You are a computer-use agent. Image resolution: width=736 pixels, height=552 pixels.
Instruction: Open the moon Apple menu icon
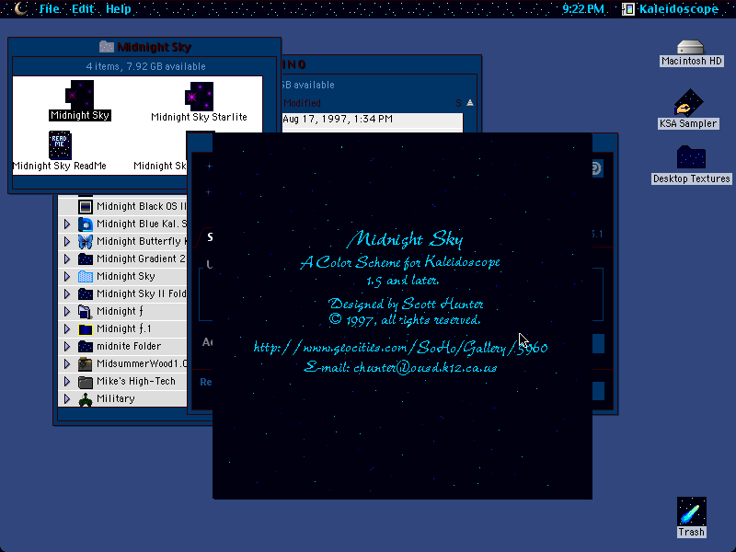click(x=20, y=8)
